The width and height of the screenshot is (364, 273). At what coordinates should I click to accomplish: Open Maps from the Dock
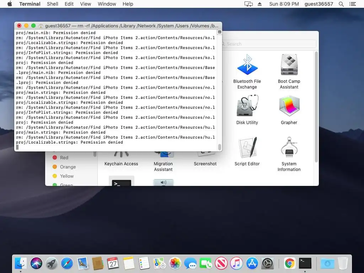tap(159, 263)
